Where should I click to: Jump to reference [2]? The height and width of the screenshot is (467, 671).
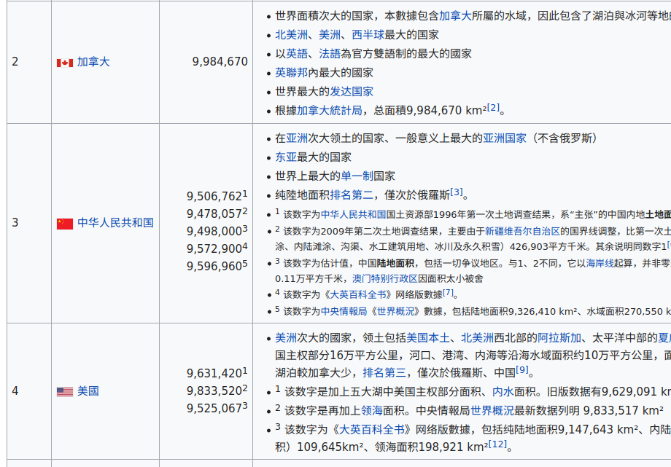493,107
